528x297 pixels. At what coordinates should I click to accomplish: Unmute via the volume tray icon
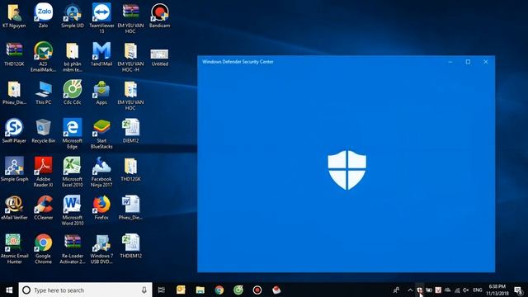point(466,290)
